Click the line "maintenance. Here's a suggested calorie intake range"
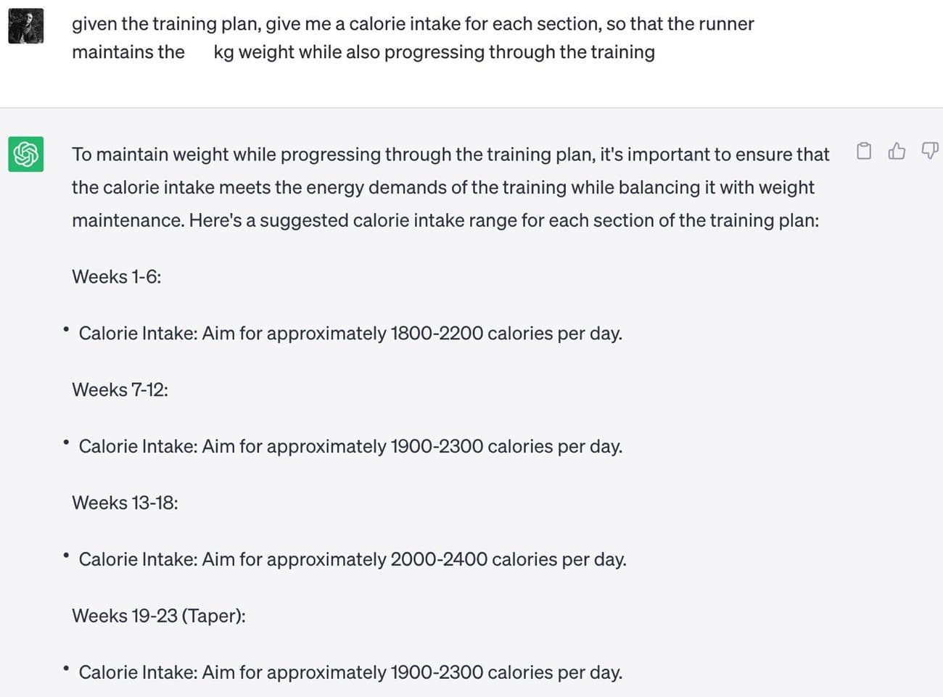The width and height of the screenshot is (943, 697). pyautogui.click(x=445, y=220)
